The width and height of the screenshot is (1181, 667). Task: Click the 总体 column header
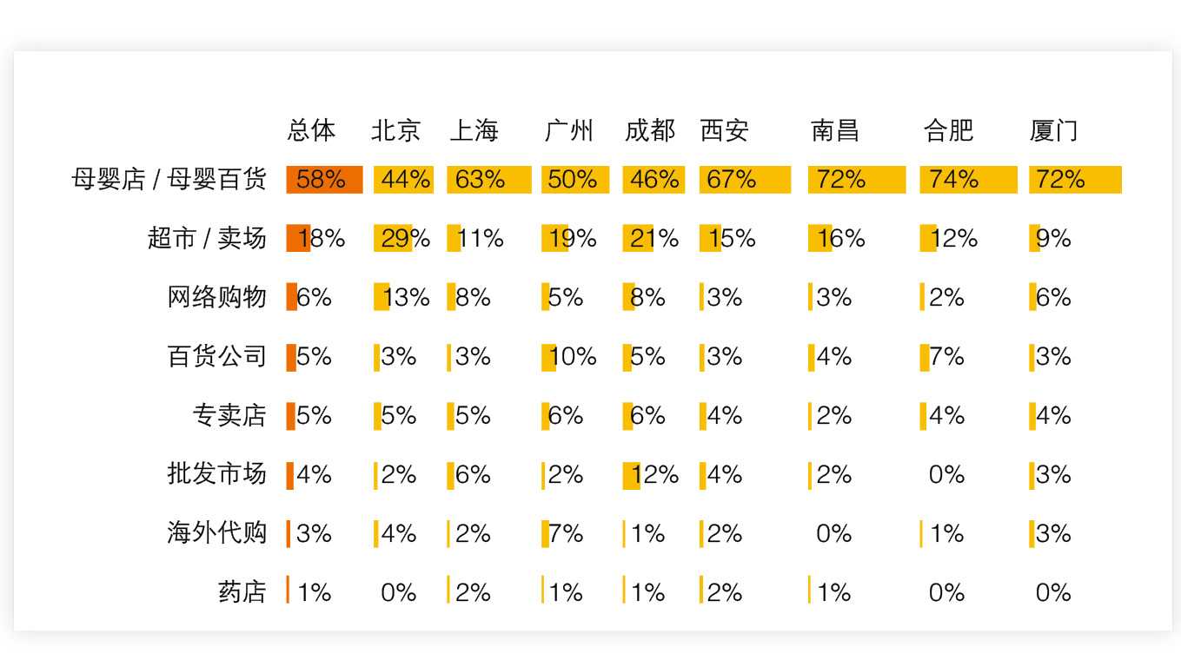click(311, 130)
